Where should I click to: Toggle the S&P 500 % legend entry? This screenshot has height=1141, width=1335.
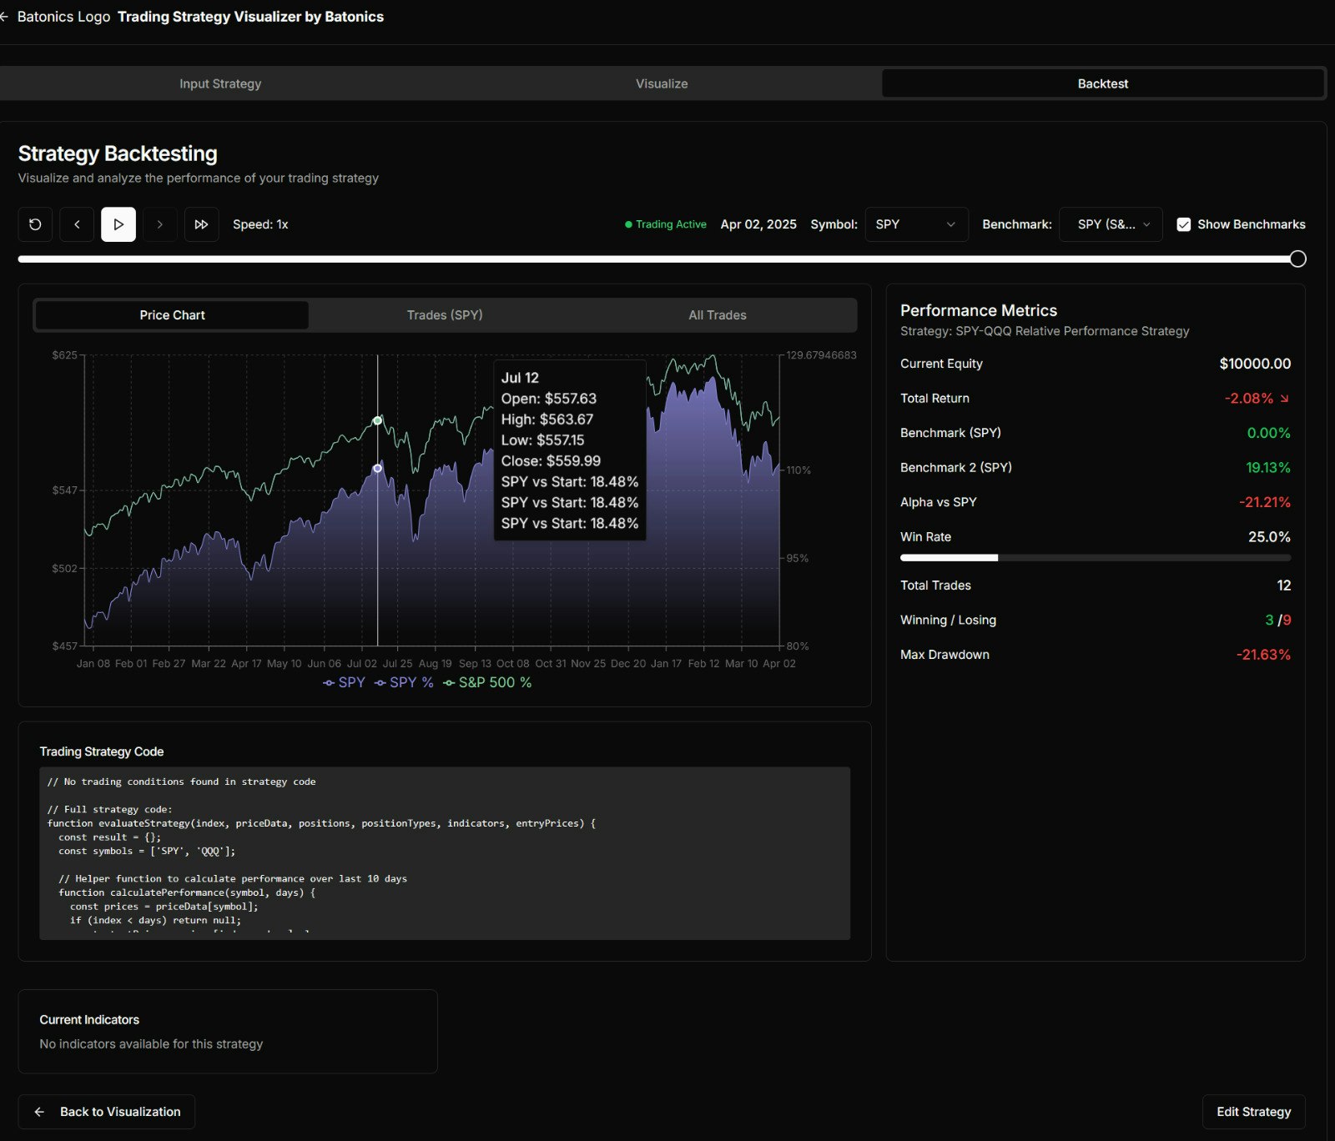(x=487, y=682)
